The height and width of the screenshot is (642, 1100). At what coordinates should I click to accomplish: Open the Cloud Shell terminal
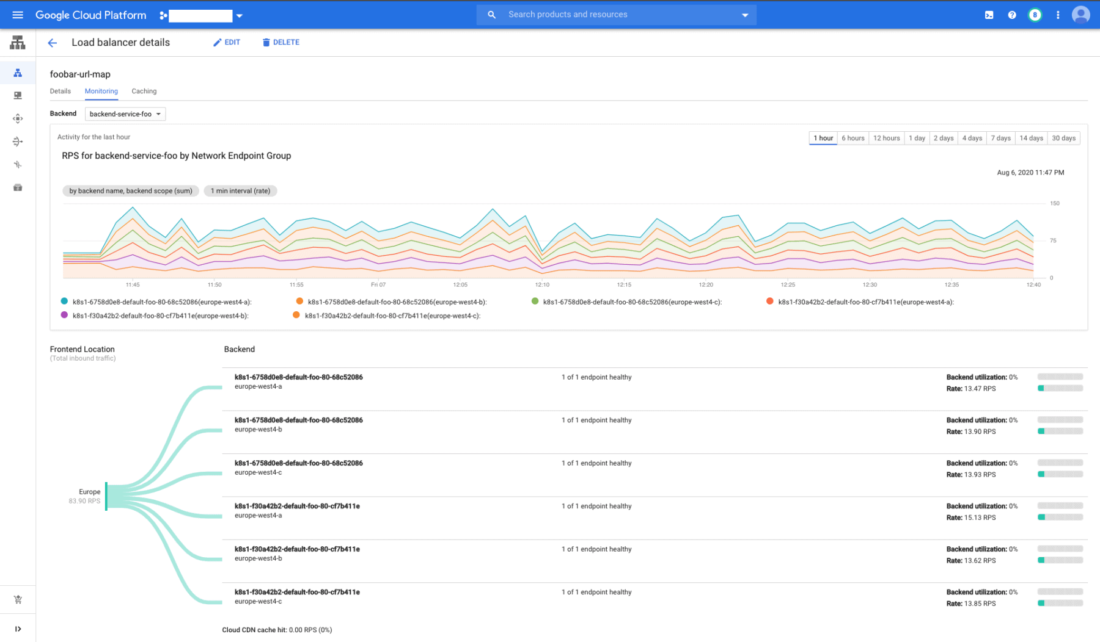(989, 15)
